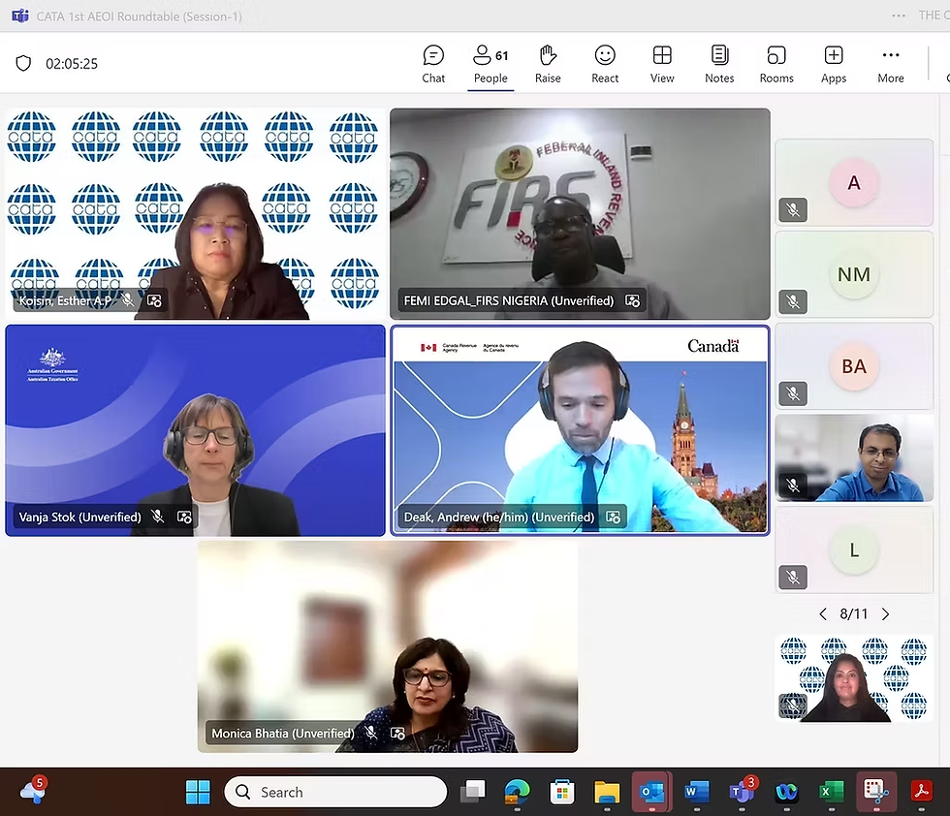
Task: Click the meeting security shield icon
Action: [23, 63]
